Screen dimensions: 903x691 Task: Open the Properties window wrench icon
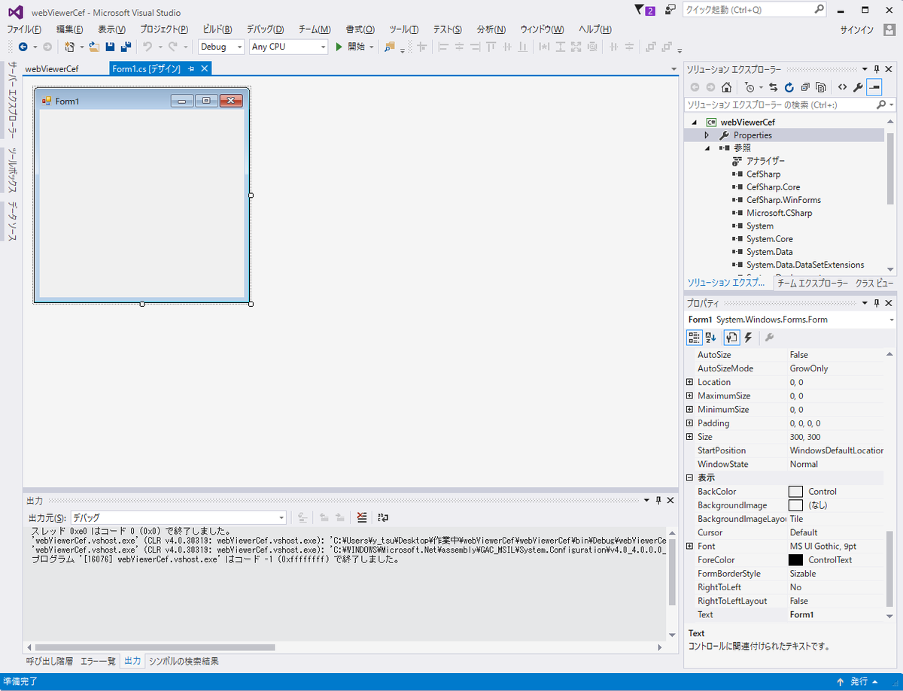(858, 86)
